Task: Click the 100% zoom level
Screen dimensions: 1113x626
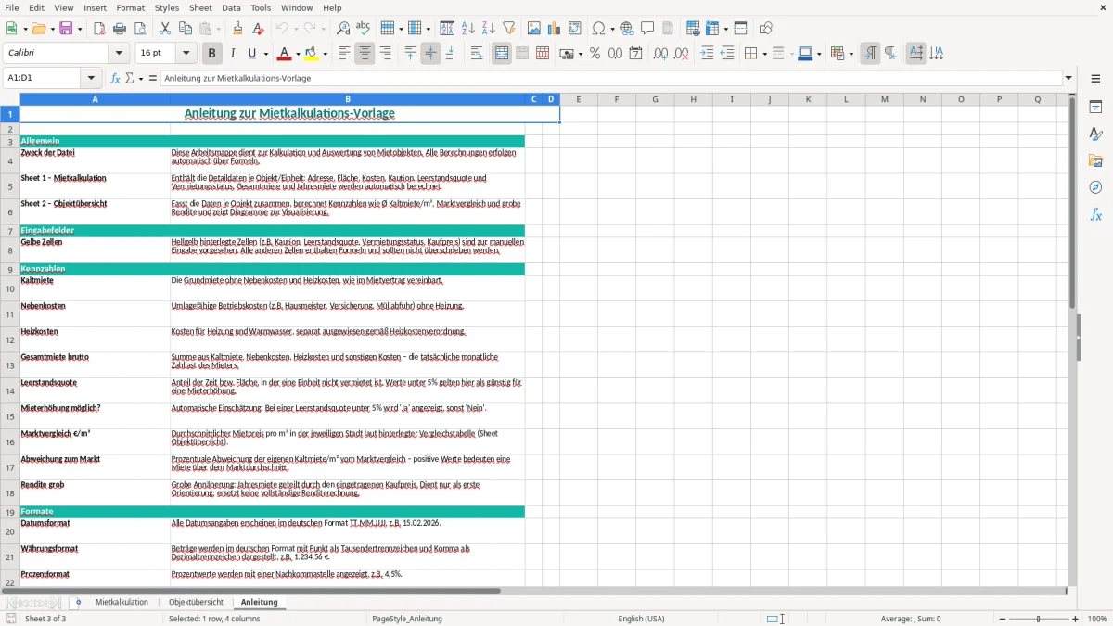Action: pyautogui.click(x=1097, y=619)
